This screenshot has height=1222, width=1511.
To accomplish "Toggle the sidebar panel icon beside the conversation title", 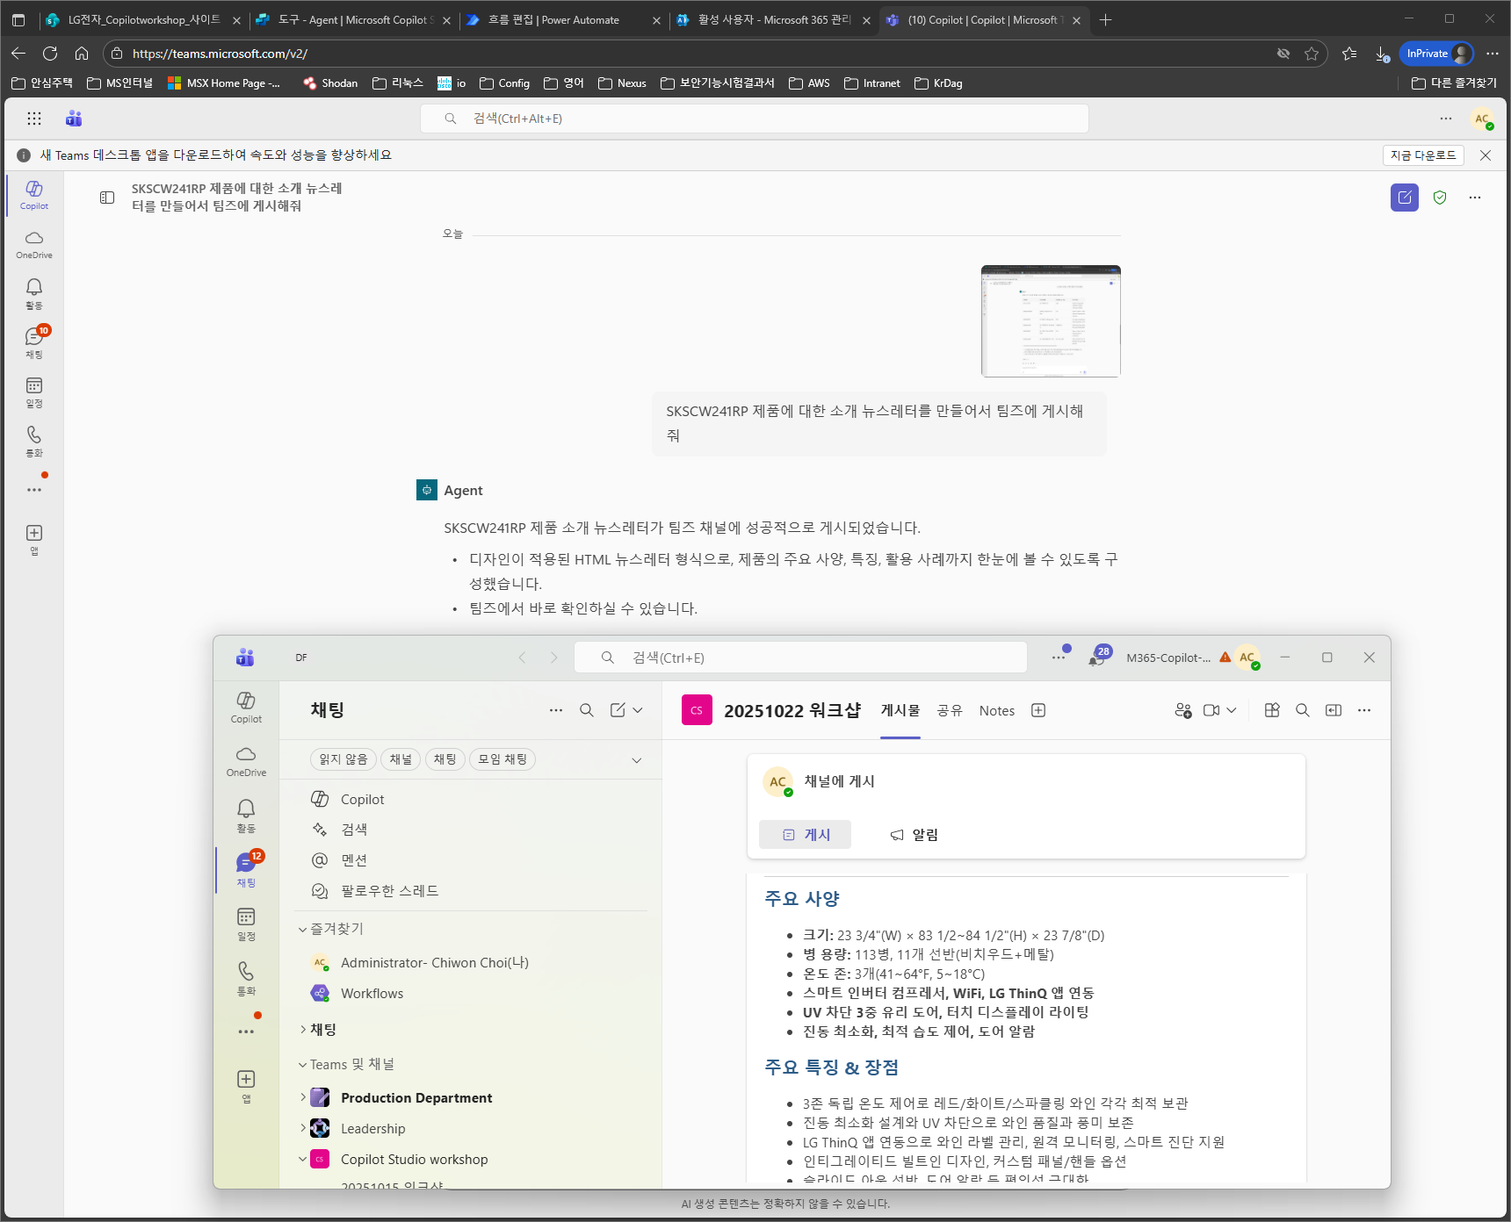I will click(x=107, y=198).
